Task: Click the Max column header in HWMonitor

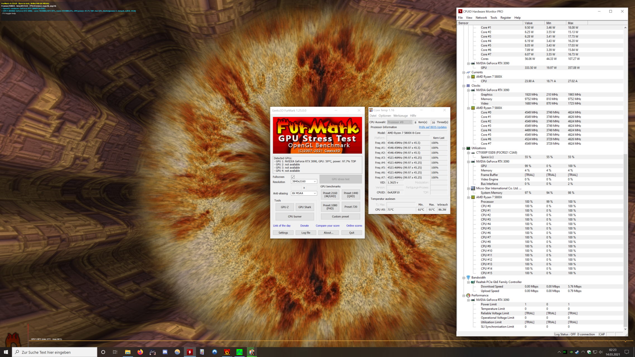Action: click(x=577, y=23)
